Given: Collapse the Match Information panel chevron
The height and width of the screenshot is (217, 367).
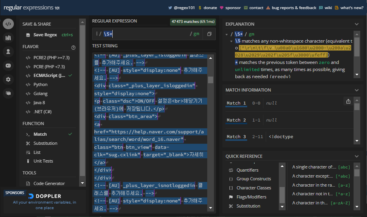Looking at the screenshot, I should [356, 90].
